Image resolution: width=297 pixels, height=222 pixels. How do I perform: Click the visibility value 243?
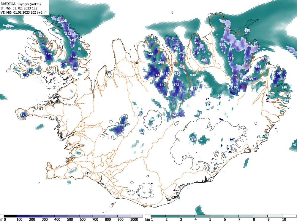point(182,53)
